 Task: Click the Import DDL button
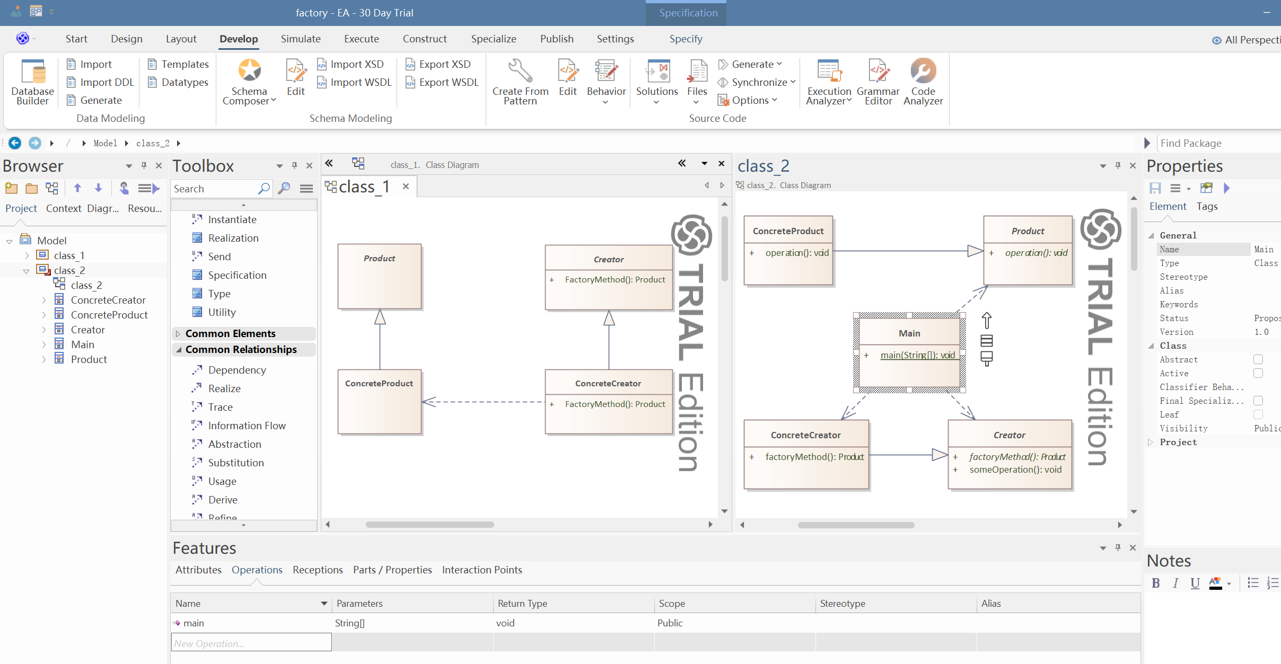click(101, 82)
